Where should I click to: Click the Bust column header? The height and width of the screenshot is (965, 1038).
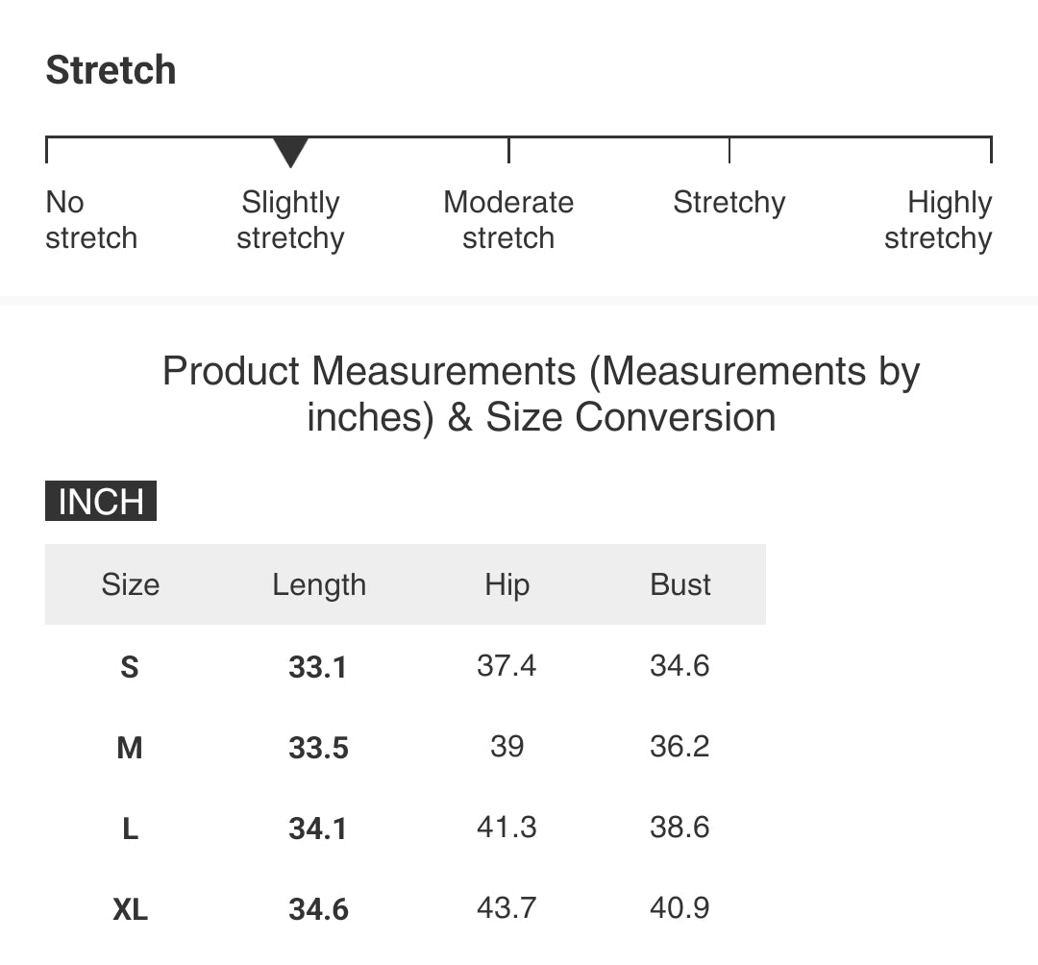pos(680,584)
